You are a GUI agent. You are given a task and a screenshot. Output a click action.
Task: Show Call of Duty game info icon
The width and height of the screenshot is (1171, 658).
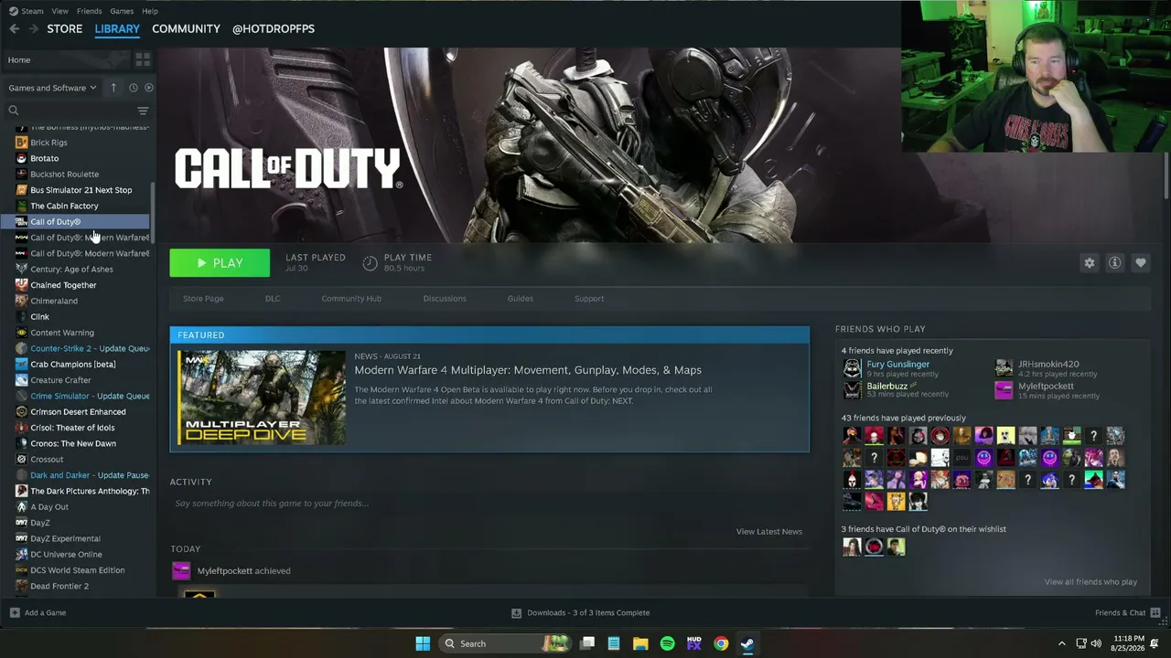pyautogui.click(x=1114, y=262)
